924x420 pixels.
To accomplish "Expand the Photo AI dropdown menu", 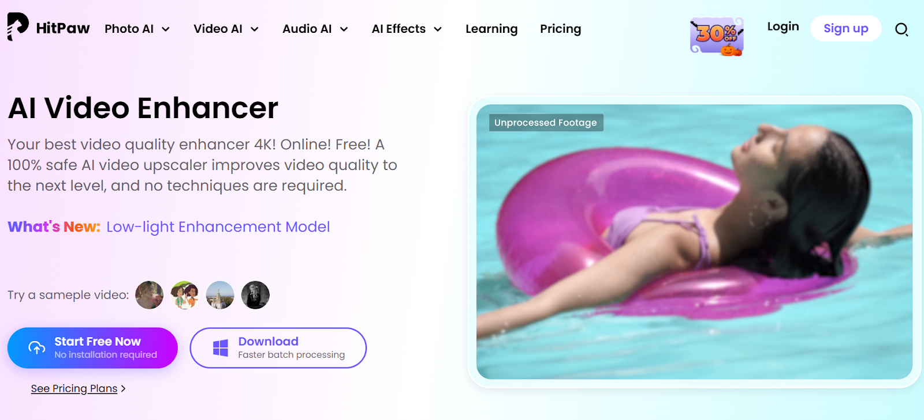I will pyautogui.click(x=137, y=29).
